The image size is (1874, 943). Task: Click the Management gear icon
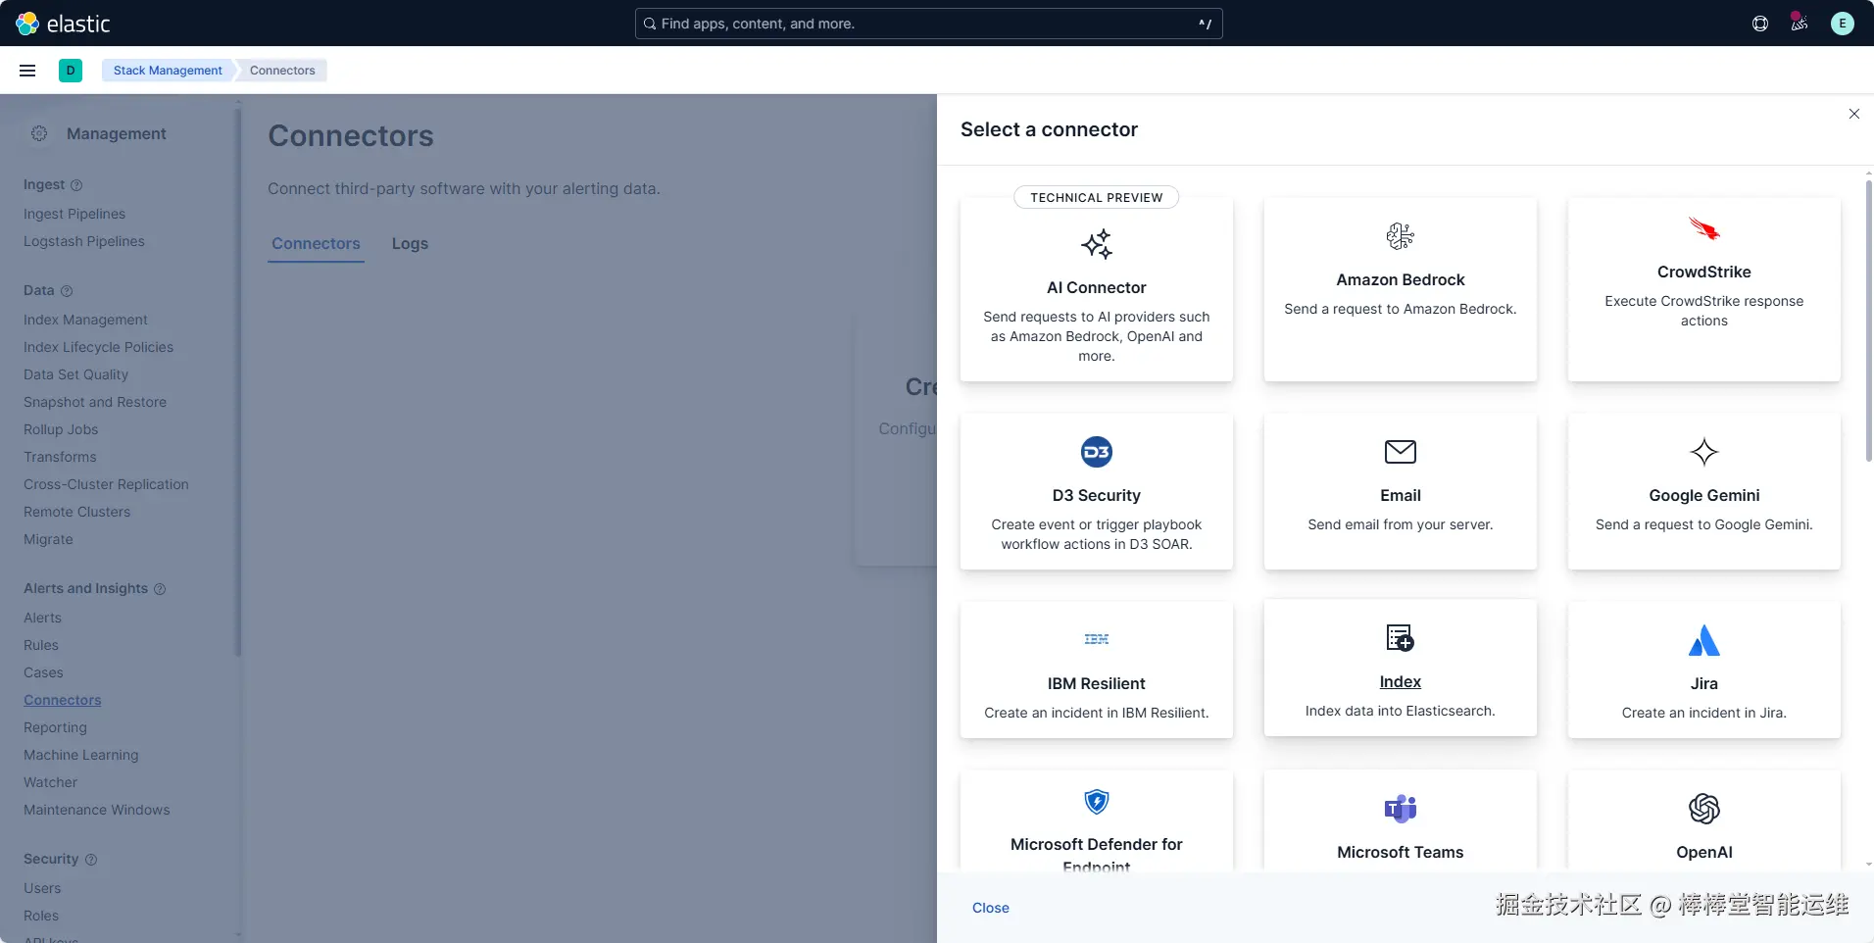[x=39, y=133]
